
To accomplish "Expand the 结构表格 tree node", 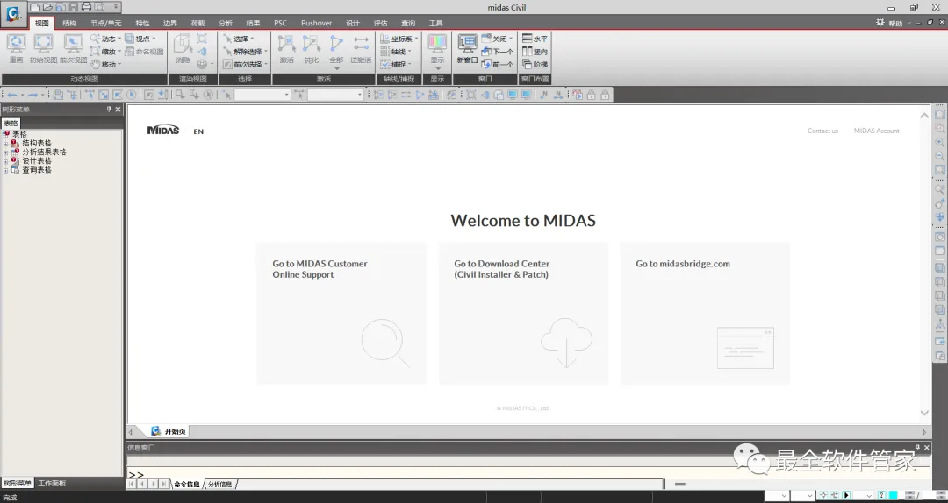I will coord(5,144).
